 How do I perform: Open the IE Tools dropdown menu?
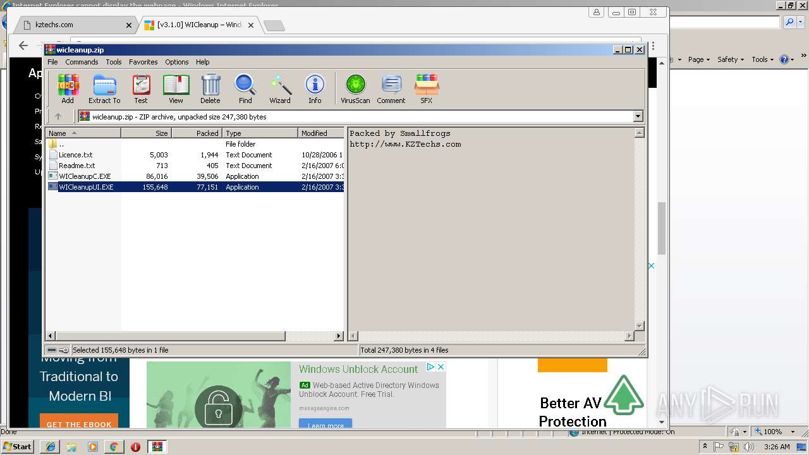(762, 59)
